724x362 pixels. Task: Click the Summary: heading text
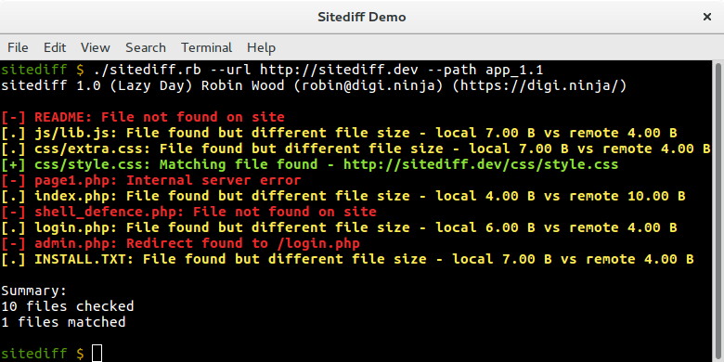coord(34,291)
